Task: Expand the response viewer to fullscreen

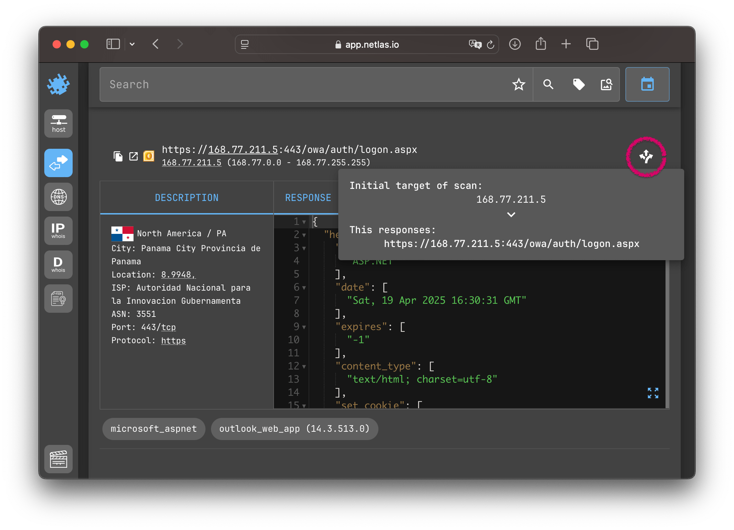Action: [x=653, y=393]
